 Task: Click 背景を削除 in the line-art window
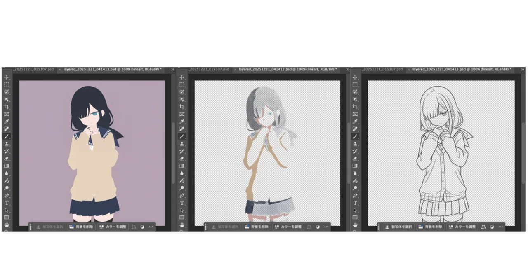(x=431, y=227)
